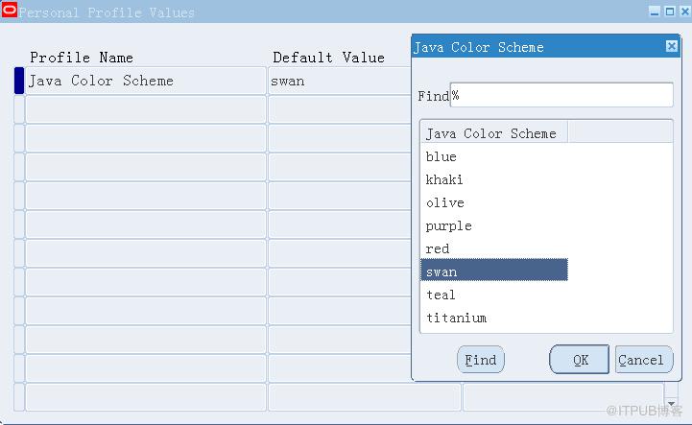
Task: Maximize the Personal Profile Values window
Action: click(x=669, y=12)
